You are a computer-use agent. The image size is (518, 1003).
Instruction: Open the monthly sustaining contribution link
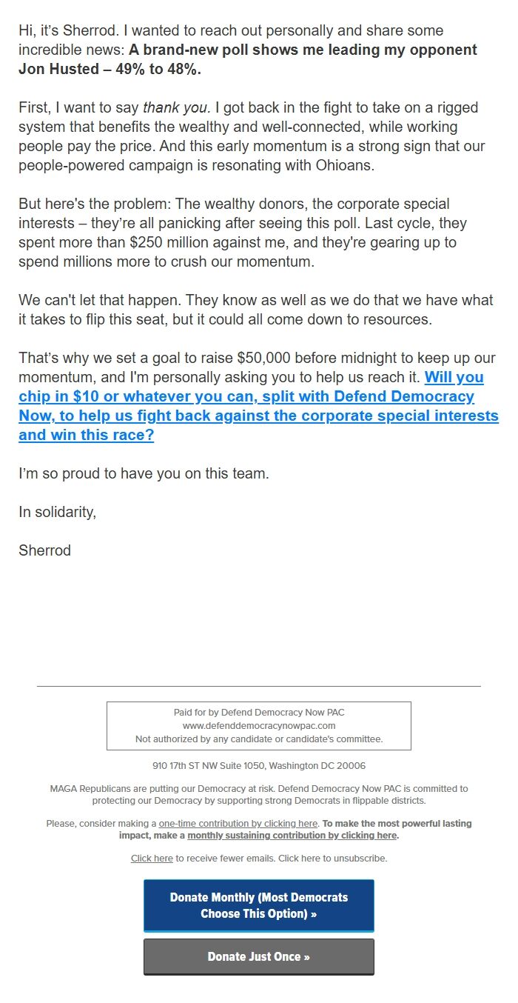[x=292, y=835]
